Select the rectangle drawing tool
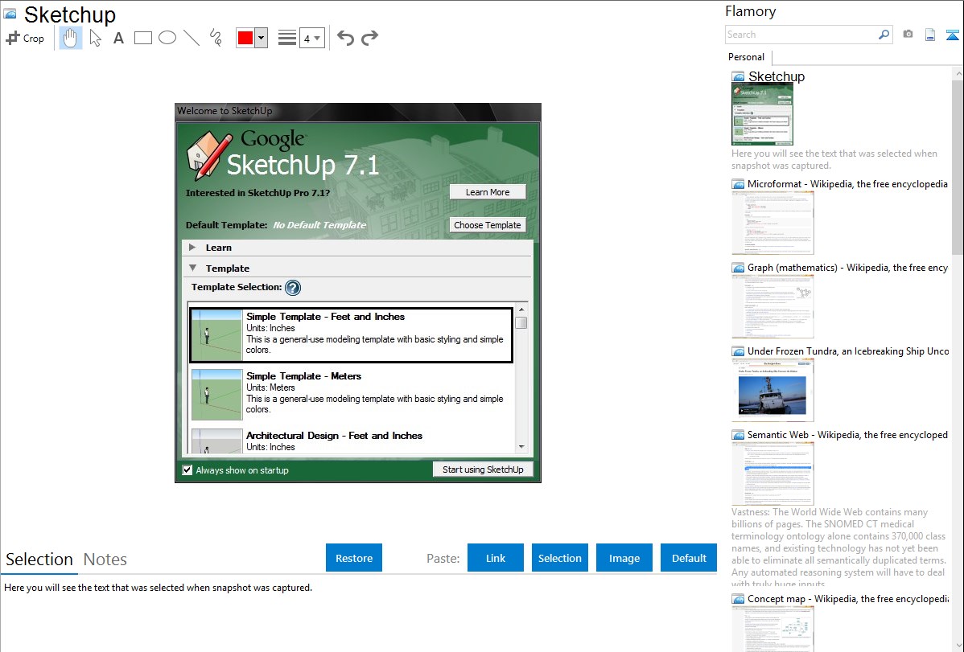 tap(142, 38)
